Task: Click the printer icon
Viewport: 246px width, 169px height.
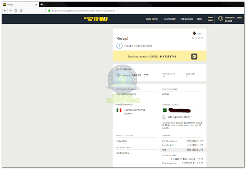Action: (x=194, y=33)
